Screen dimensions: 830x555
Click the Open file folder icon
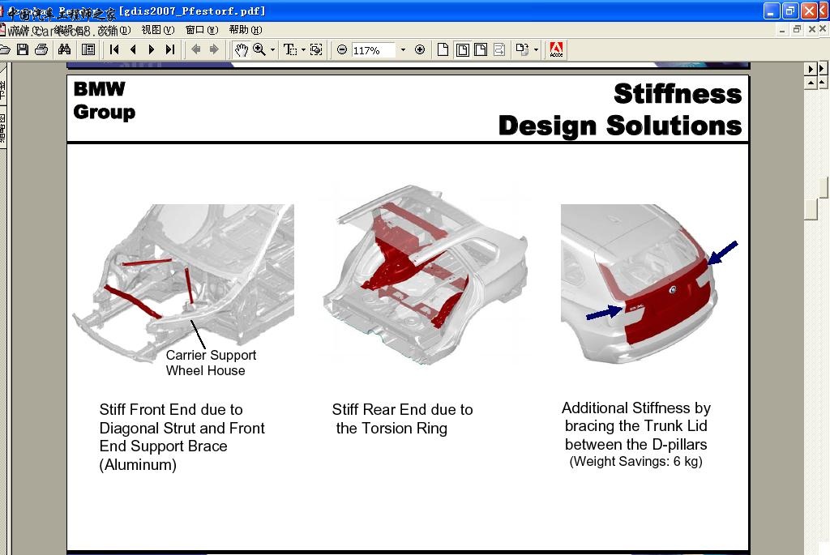[4, 49]
